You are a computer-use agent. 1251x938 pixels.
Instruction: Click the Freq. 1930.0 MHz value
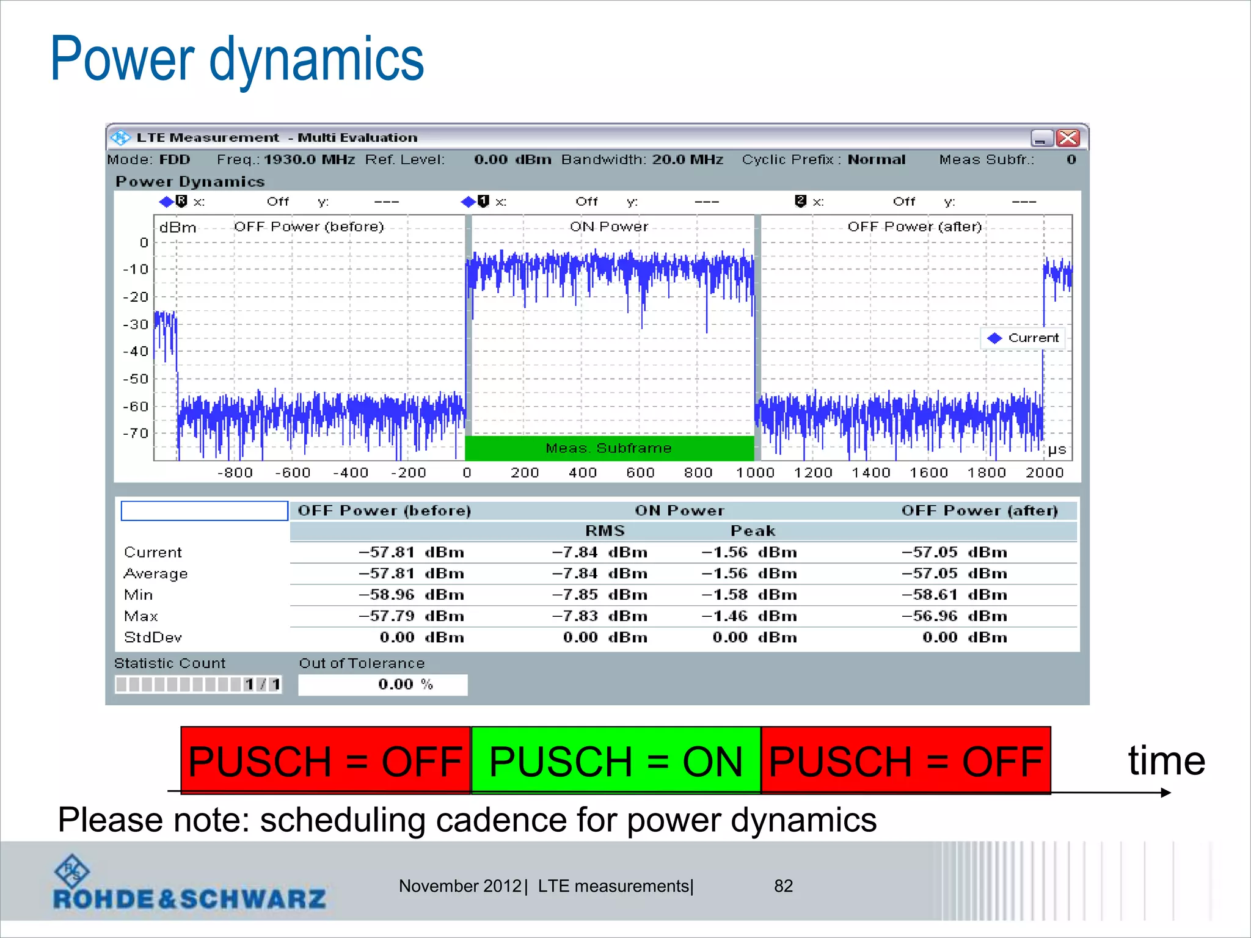(x=309, y=159)
